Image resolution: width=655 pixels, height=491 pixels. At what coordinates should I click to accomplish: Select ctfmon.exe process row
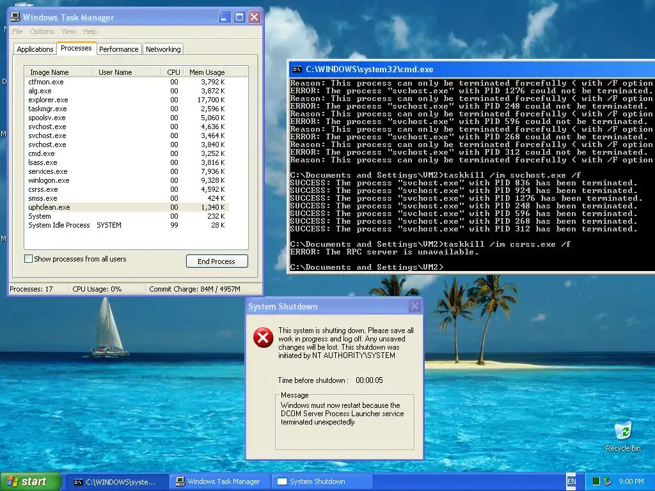[127, 82]
